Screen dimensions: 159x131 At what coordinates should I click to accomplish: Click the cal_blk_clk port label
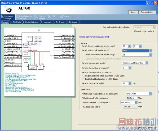click(x=9, y=60)
